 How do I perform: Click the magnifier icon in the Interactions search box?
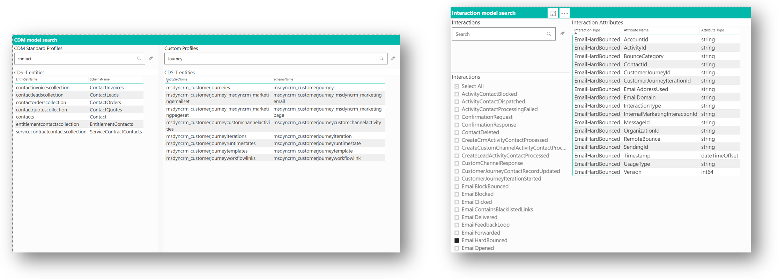tap(549, 34)
